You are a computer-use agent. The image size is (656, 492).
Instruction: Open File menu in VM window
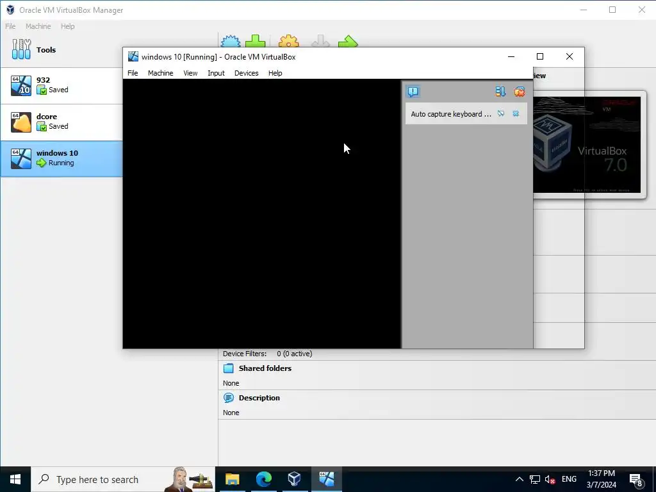pos(133,73)
